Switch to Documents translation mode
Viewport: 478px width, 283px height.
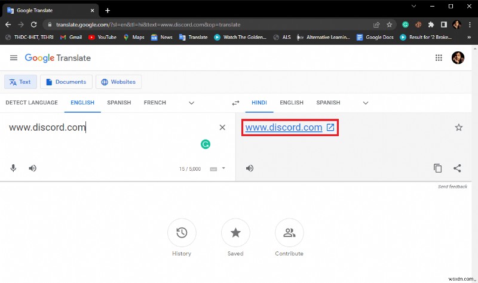click(x=66, y=82)
